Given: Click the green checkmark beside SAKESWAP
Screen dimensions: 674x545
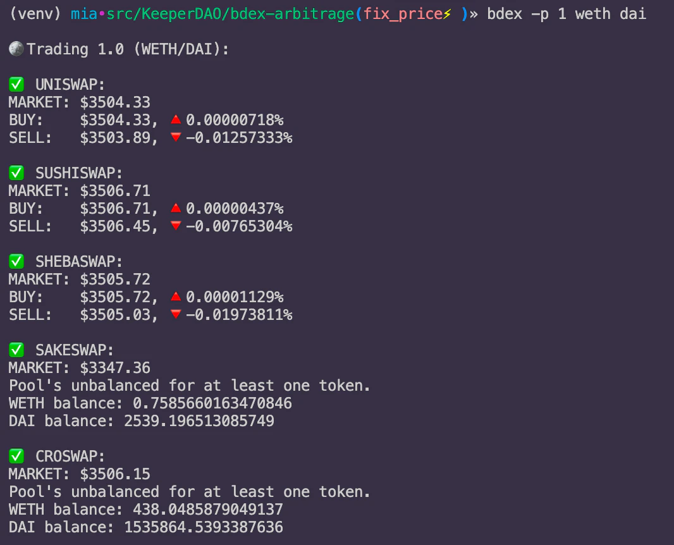Looking at the screenshot, I should 16,350.
